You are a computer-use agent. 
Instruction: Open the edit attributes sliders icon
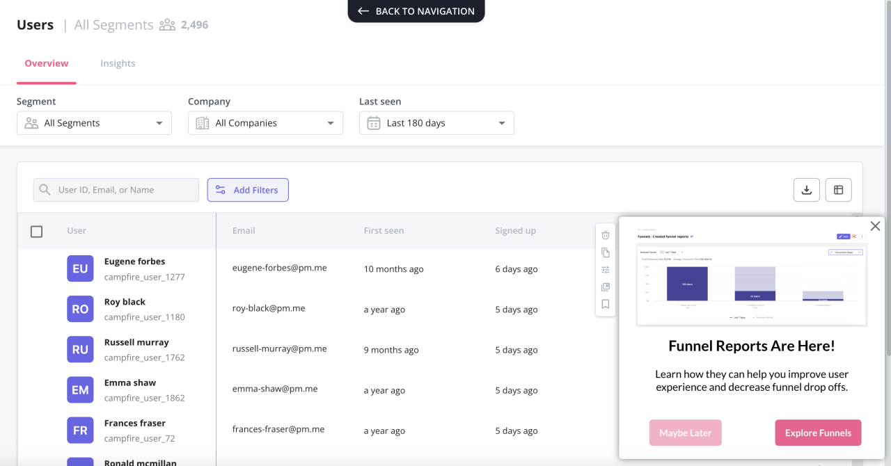(x=606, y=270)
